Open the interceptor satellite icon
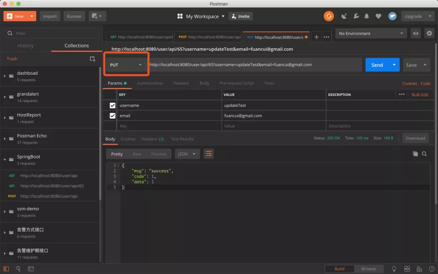The image size is (438, 274). [x=344, y=16]
